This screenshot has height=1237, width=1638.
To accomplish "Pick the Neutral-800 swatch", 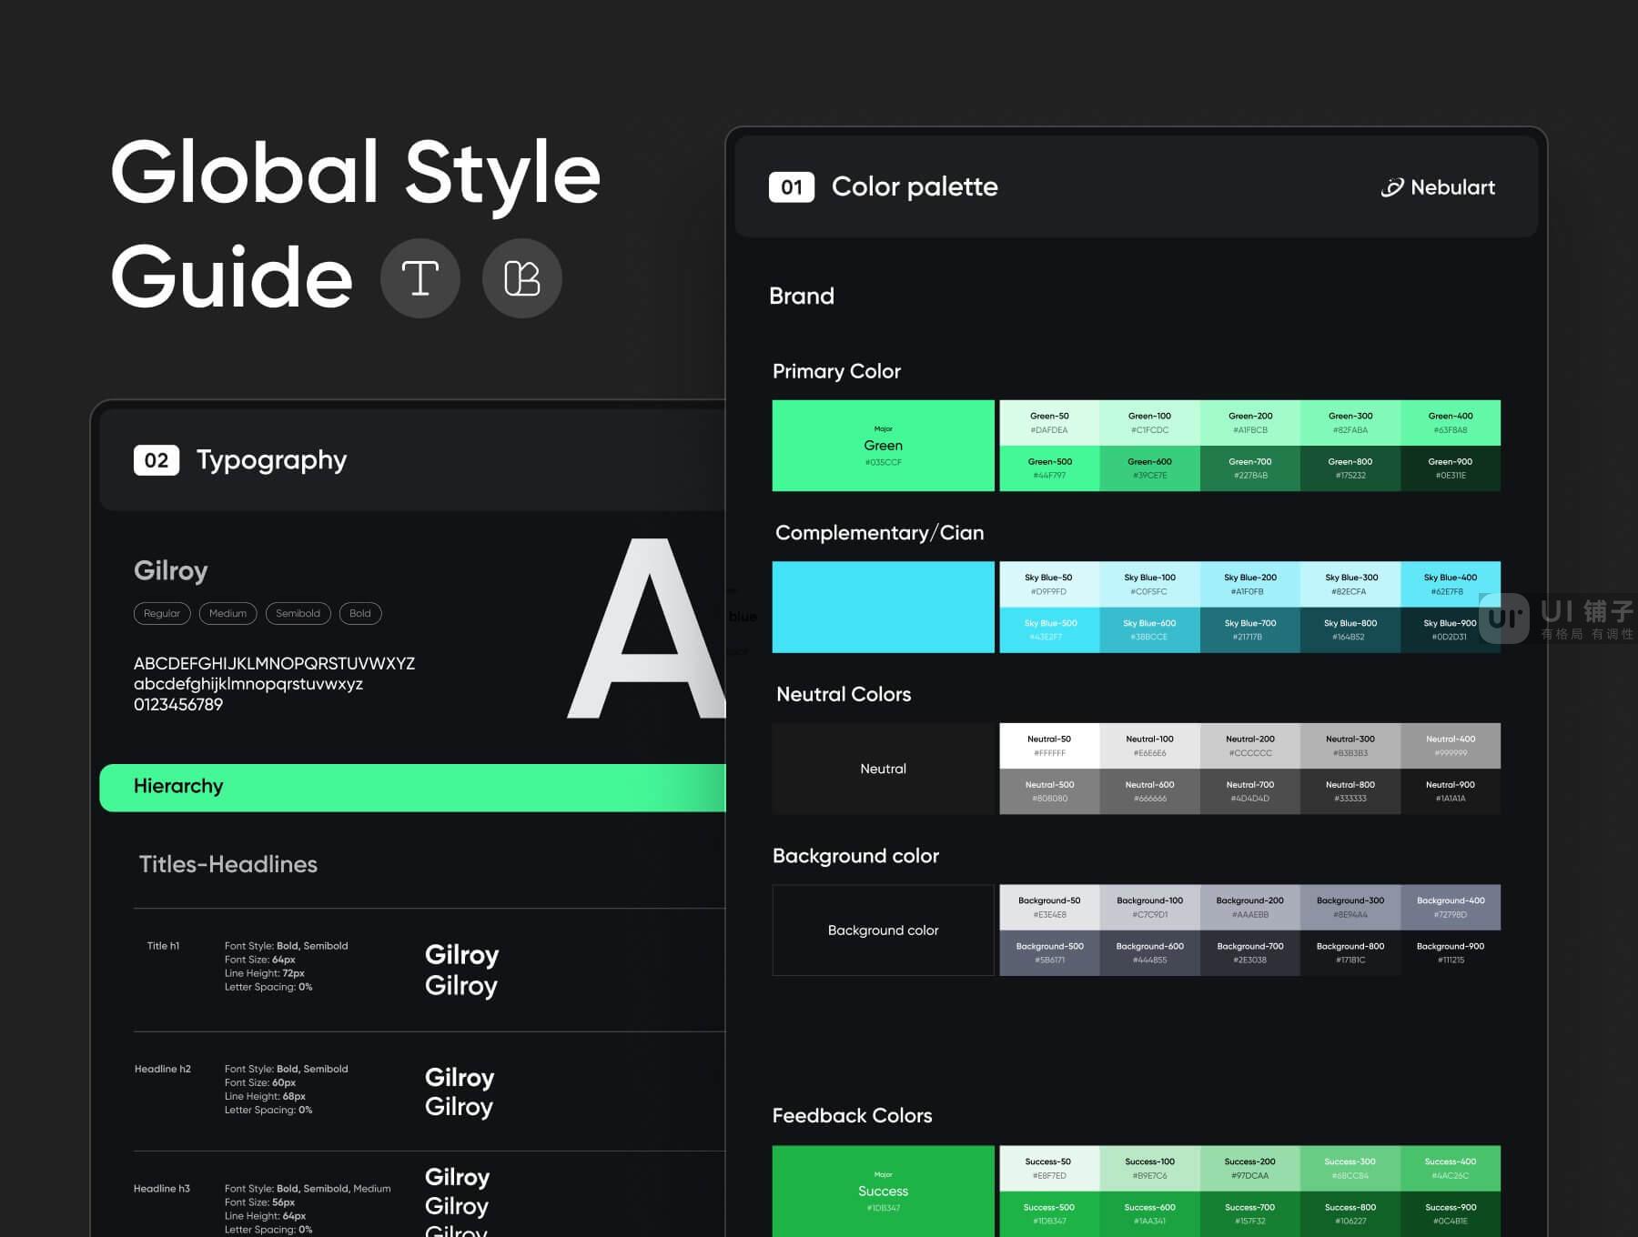I will click(x=1350, y=791).
